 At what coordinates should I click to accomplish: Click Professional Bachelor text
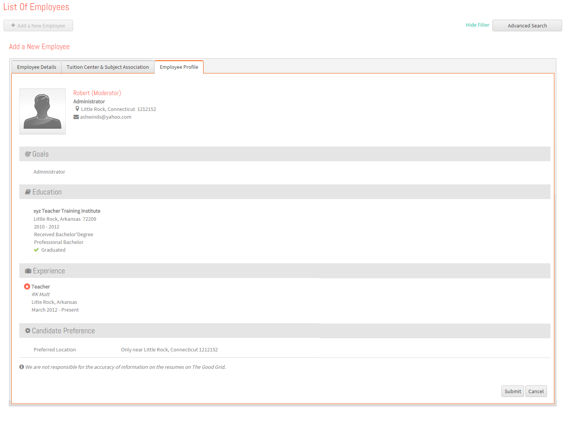point(59,242)
